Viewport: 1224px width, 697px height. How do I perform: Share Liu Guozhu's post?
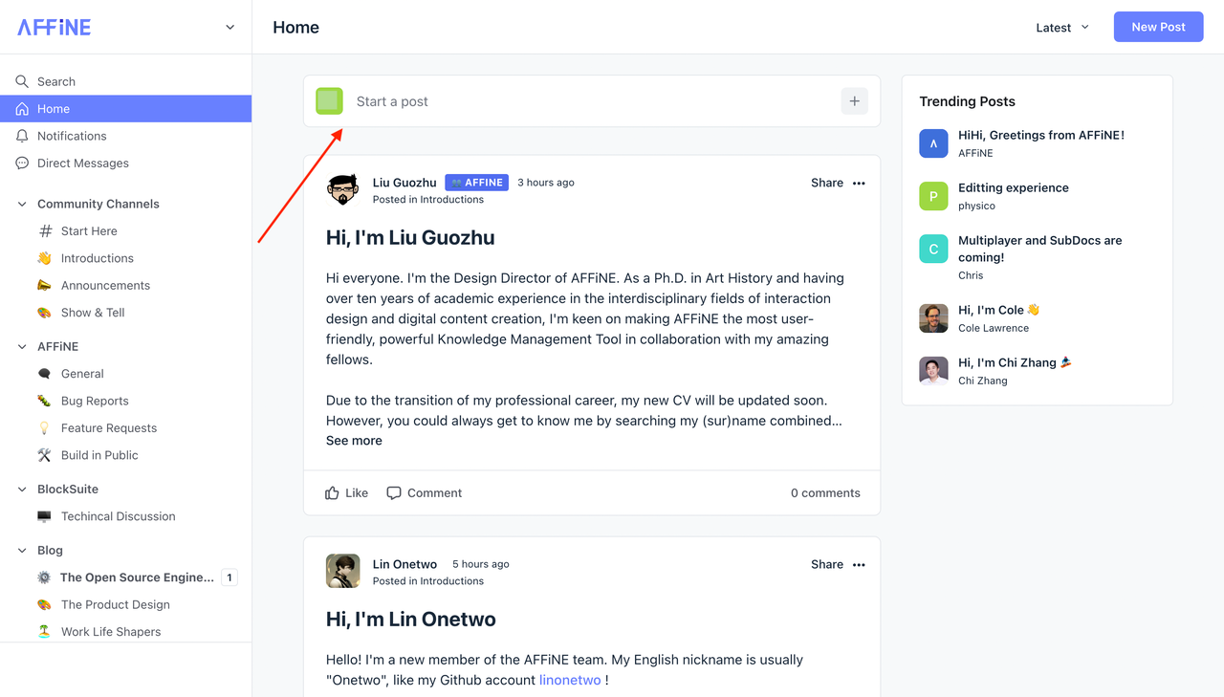[827, 183]
